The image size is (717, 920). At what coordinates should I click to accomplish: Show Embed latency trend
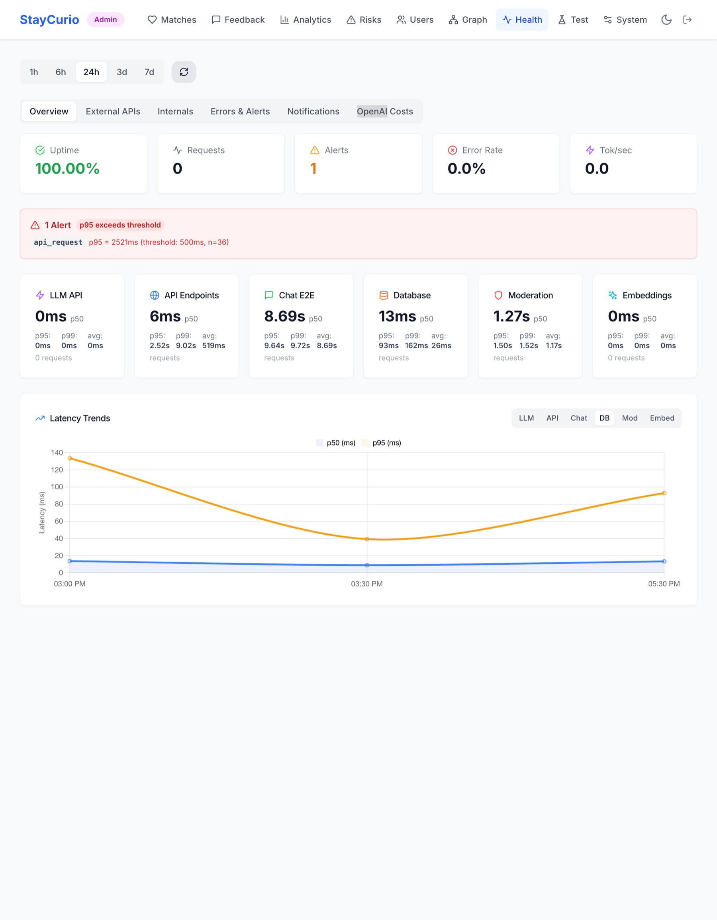pos(662,418)
